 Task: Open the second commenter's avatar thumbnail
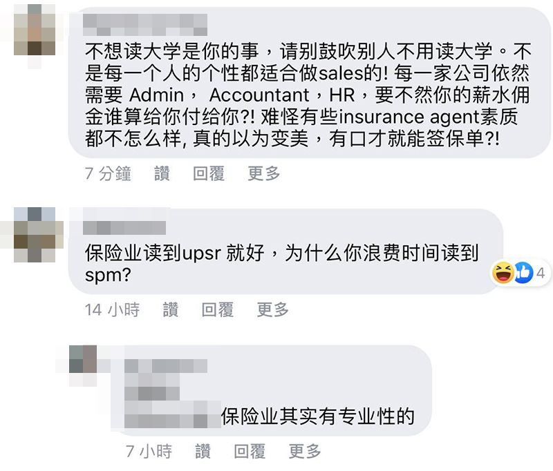point(34,235)
